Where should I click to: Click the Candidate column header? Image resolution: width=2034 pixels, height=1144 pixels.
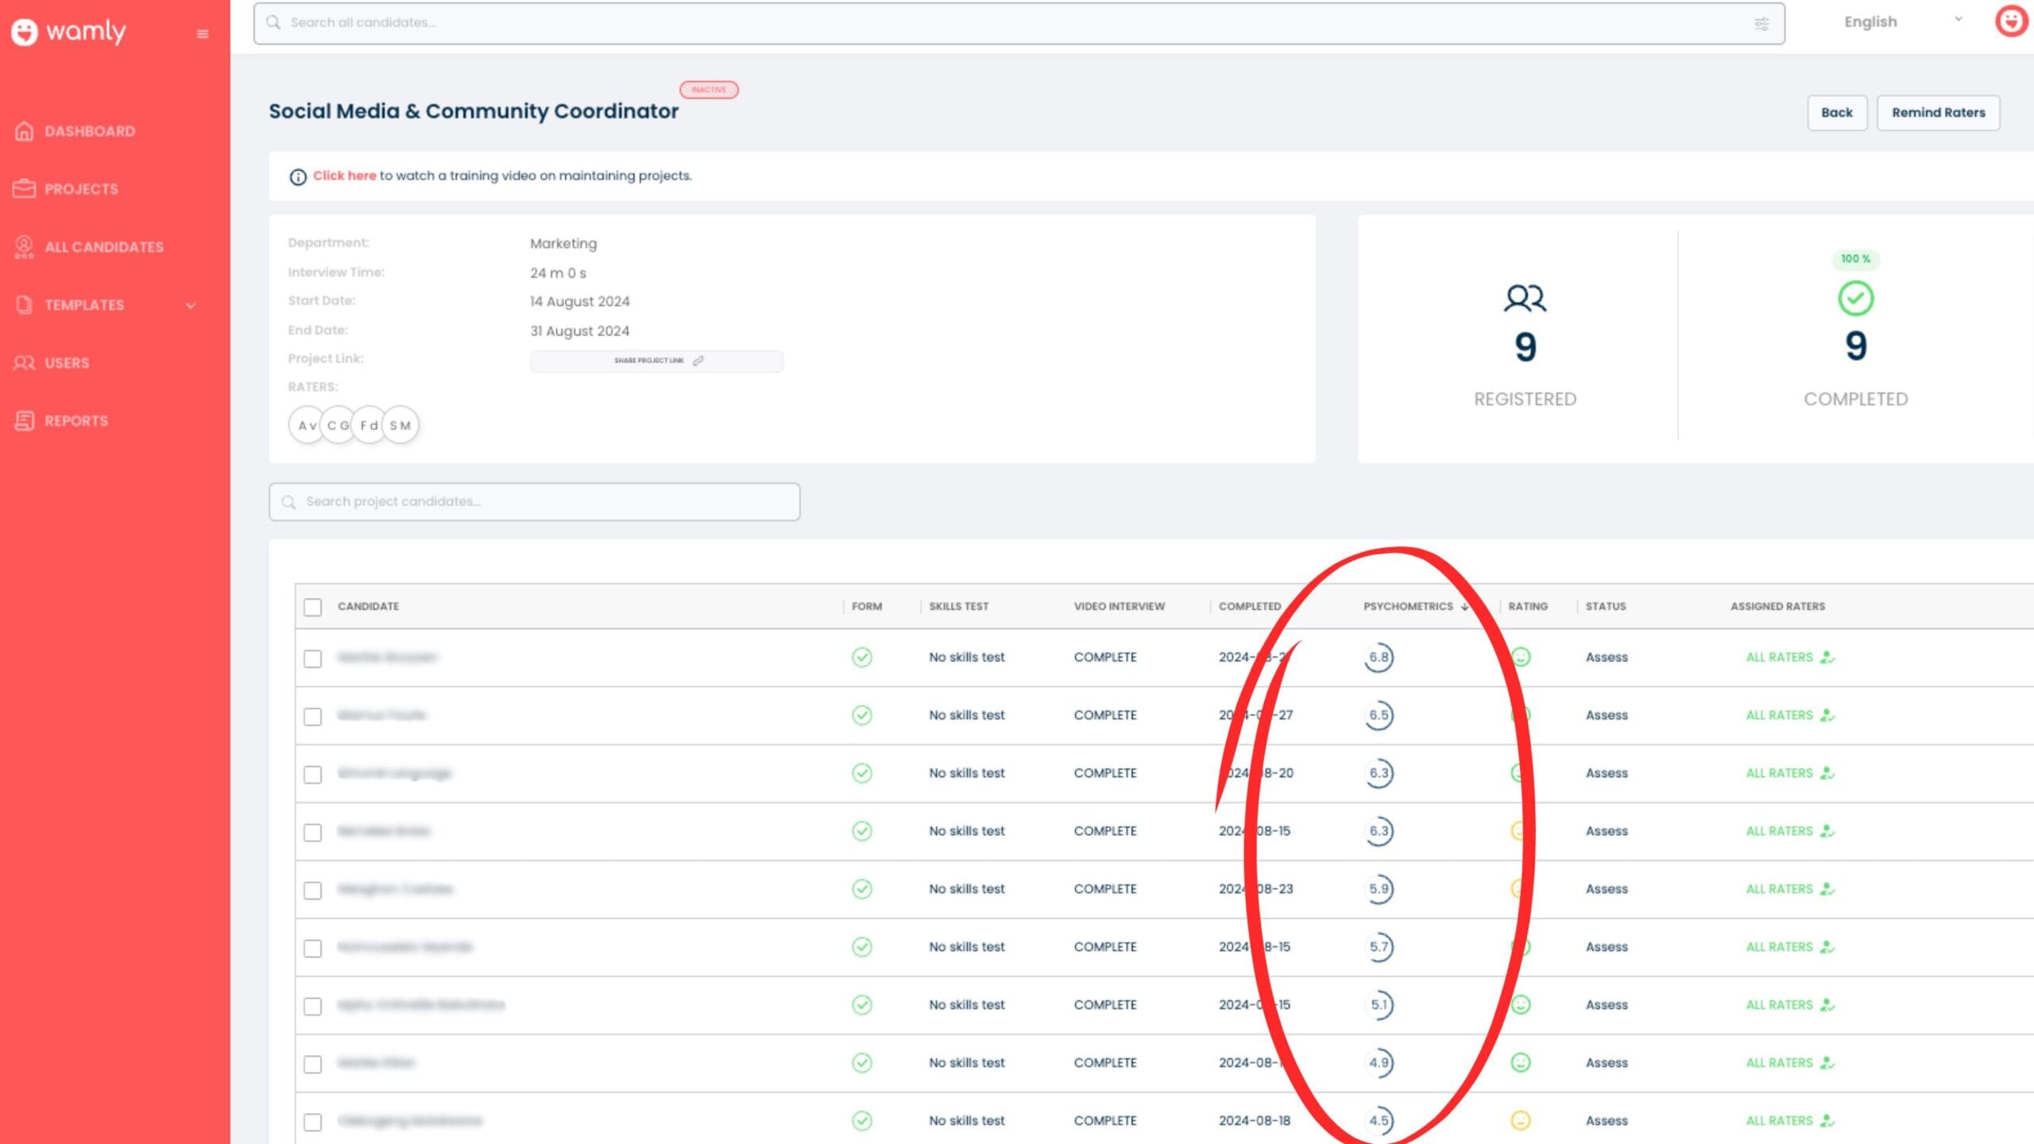(x=368, y=606)
